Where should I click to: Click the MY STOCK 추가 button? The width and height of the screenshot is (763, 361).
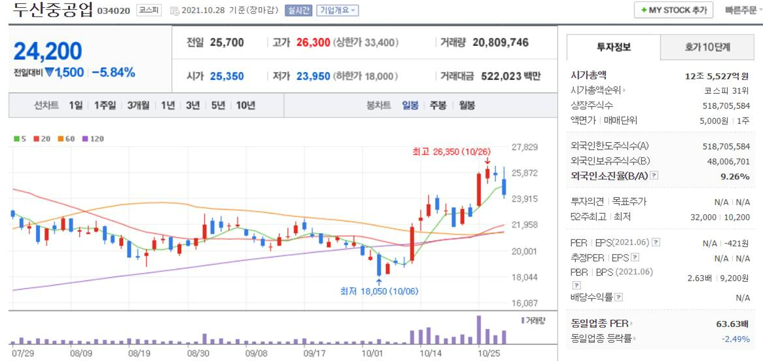[x=673, y=10]
